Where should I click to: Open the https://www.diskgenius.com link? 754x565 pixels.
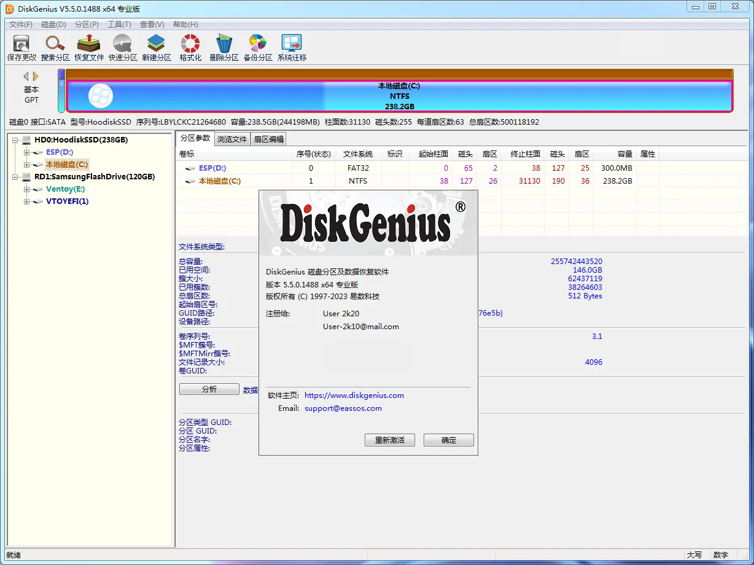[354, 395]
